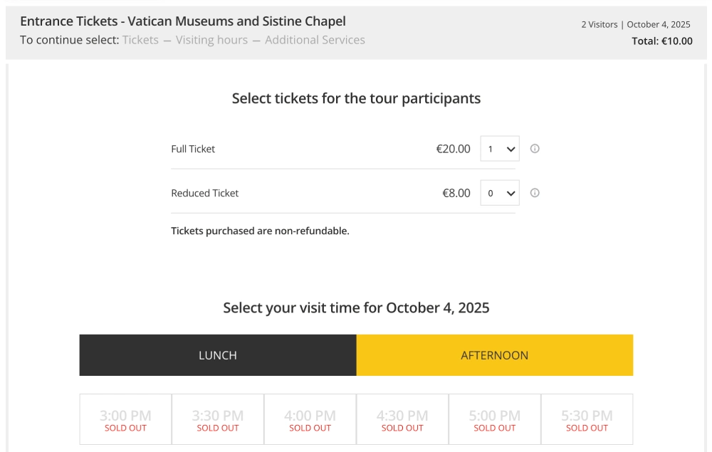
Task: Click the Full Ticket €20.00 price
Action: pyautogui.click(x=453, y=149)
